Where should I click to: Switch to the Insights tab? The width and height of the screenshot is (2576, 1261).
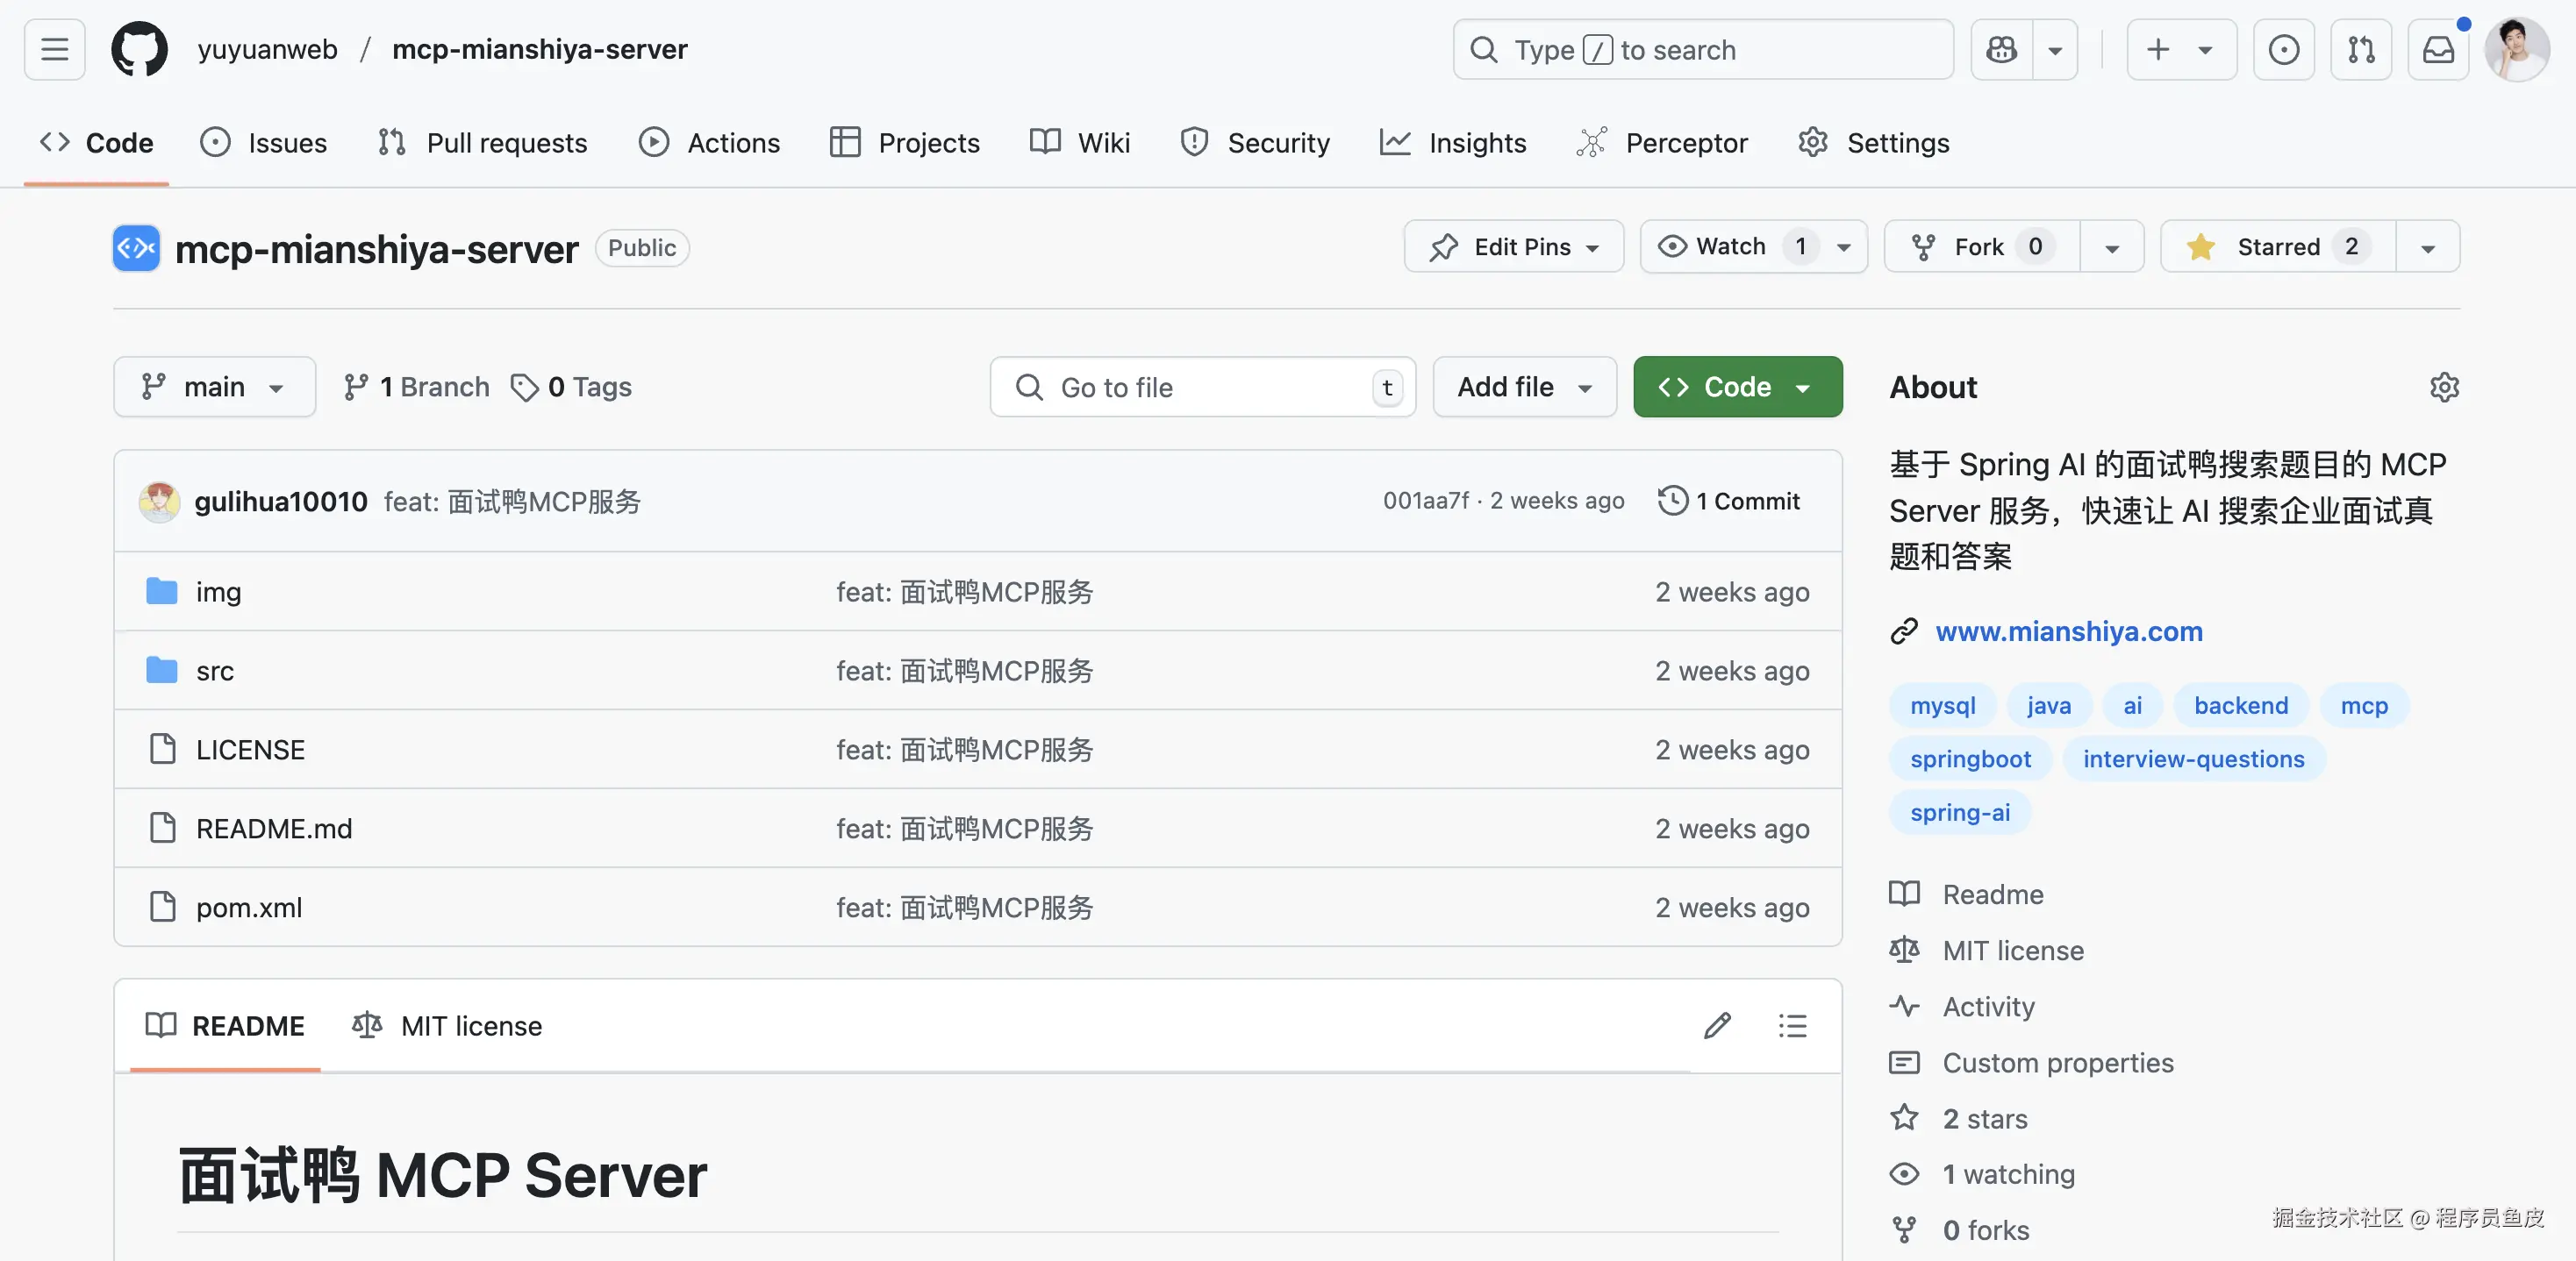click(x=1453, y=143)
